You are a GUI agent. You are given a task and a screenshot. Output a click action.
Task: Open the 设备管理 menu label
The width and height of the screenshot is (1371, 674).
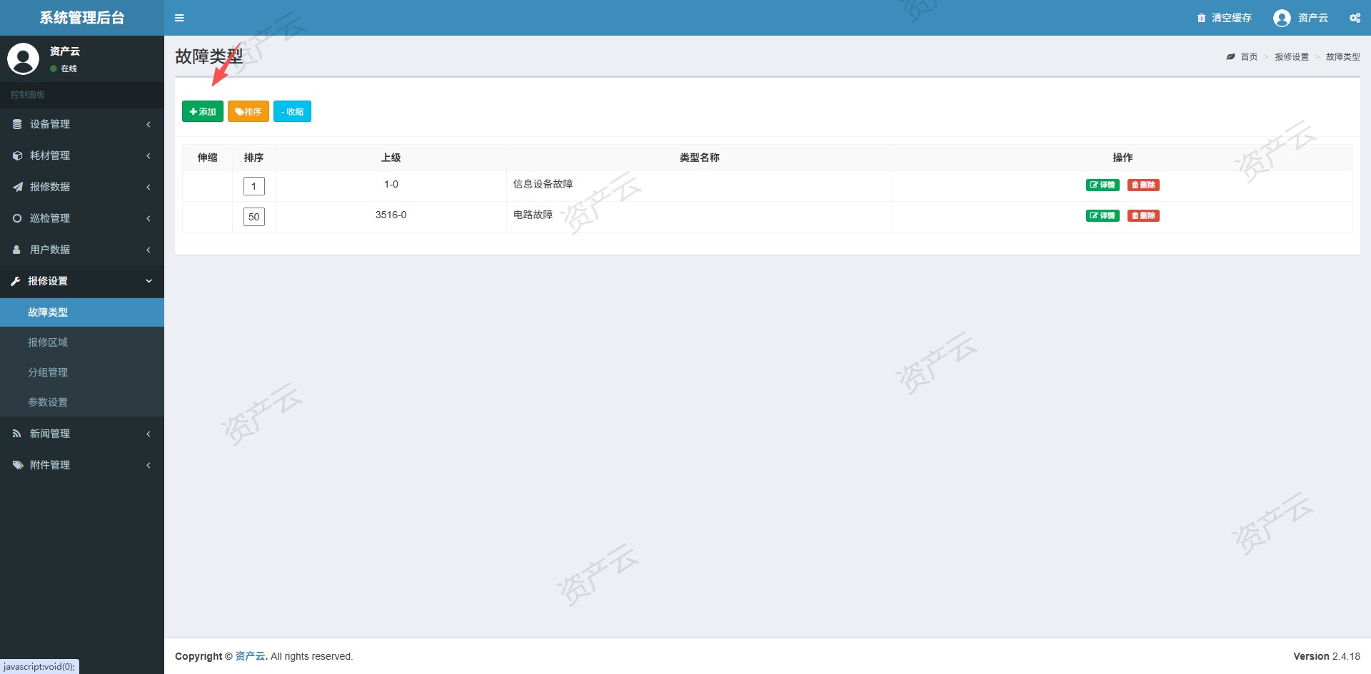[x=50, y=124]
